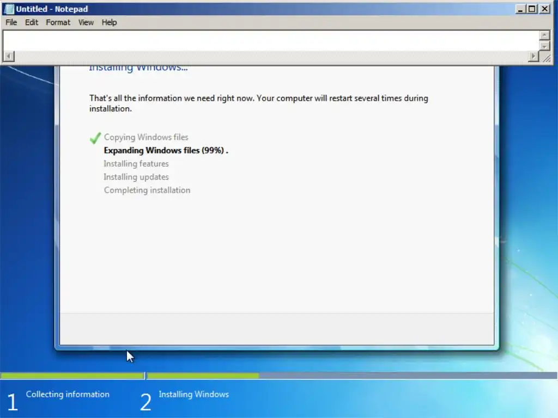The height and width of the screenshot is (418, 558).
Task: Open the File menu in Notepad
Action: (x=11, y=22)
